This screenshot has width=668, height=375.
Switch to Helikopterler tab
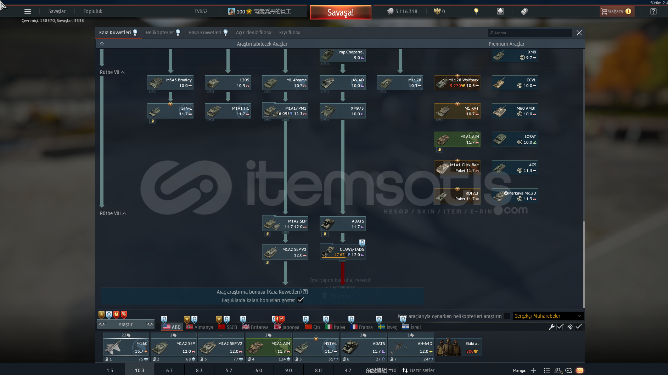[163, 33]
